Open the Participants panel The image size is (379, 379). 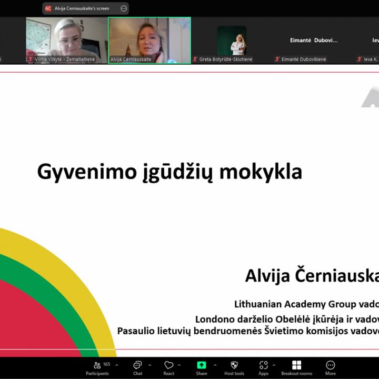pos(97,368)
